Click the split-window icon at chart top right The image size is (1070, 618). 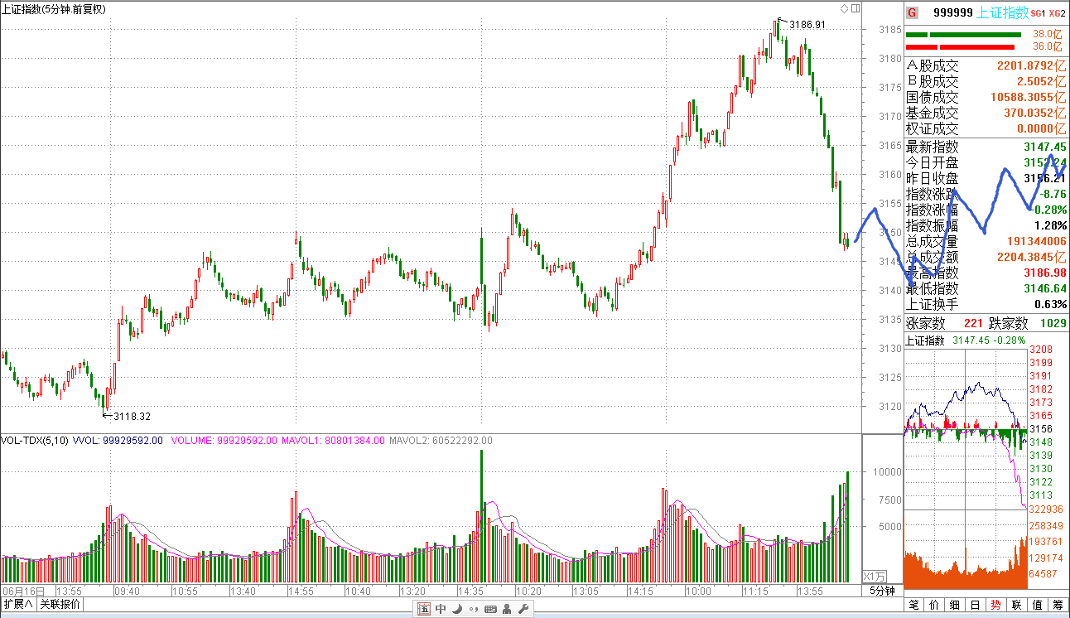click(x=854, y=9)
